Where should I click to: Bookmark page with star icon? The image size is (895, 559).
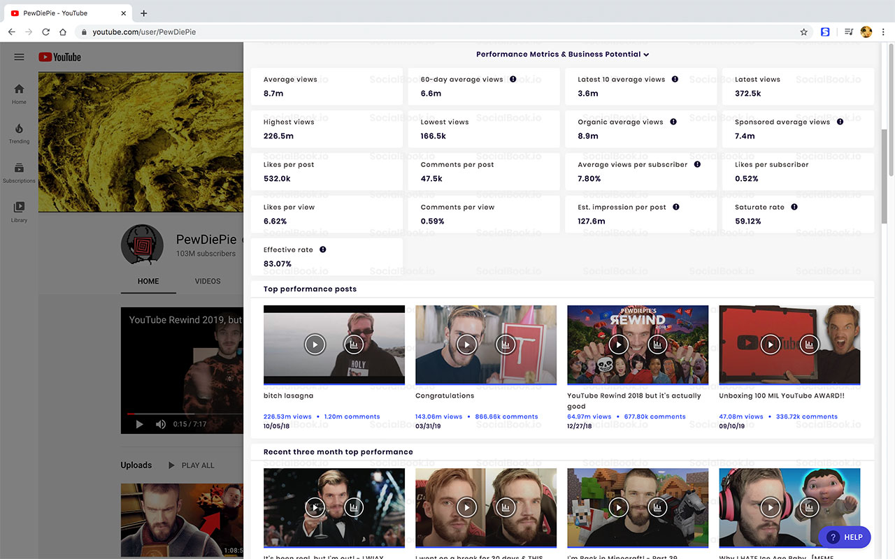[x=804, y=32]
